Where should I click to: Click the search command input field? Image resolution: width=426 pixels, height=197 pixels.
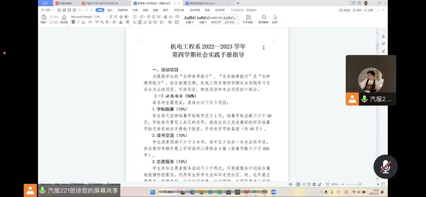243,10
